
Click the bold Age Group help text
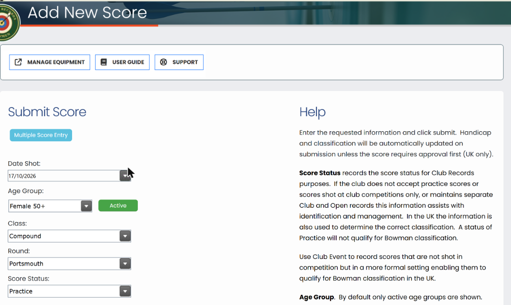click(316, 297)
